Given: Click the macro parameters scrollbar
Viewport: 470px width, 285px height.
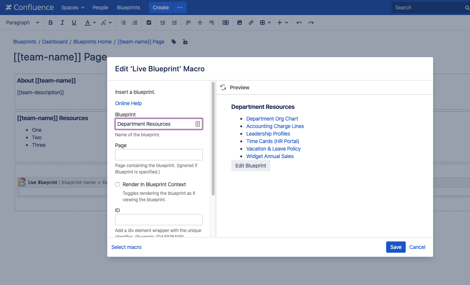Looking at the screenshot, I should coord(213,139).
